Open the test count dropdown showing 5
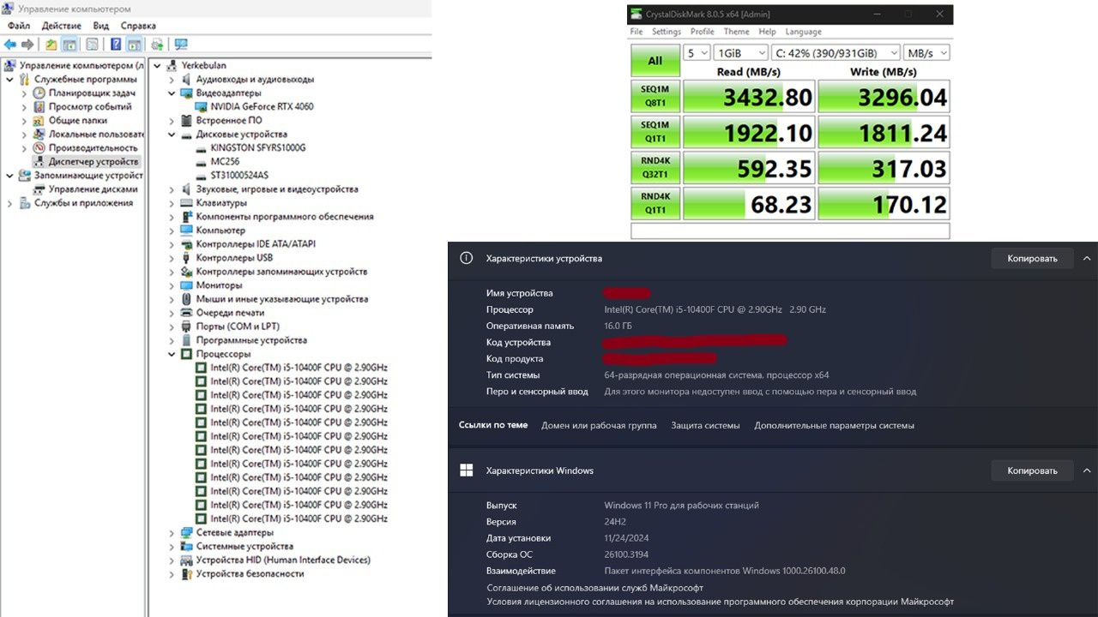The width and height of the screenshot is (1098, 617). click(697, 53)
